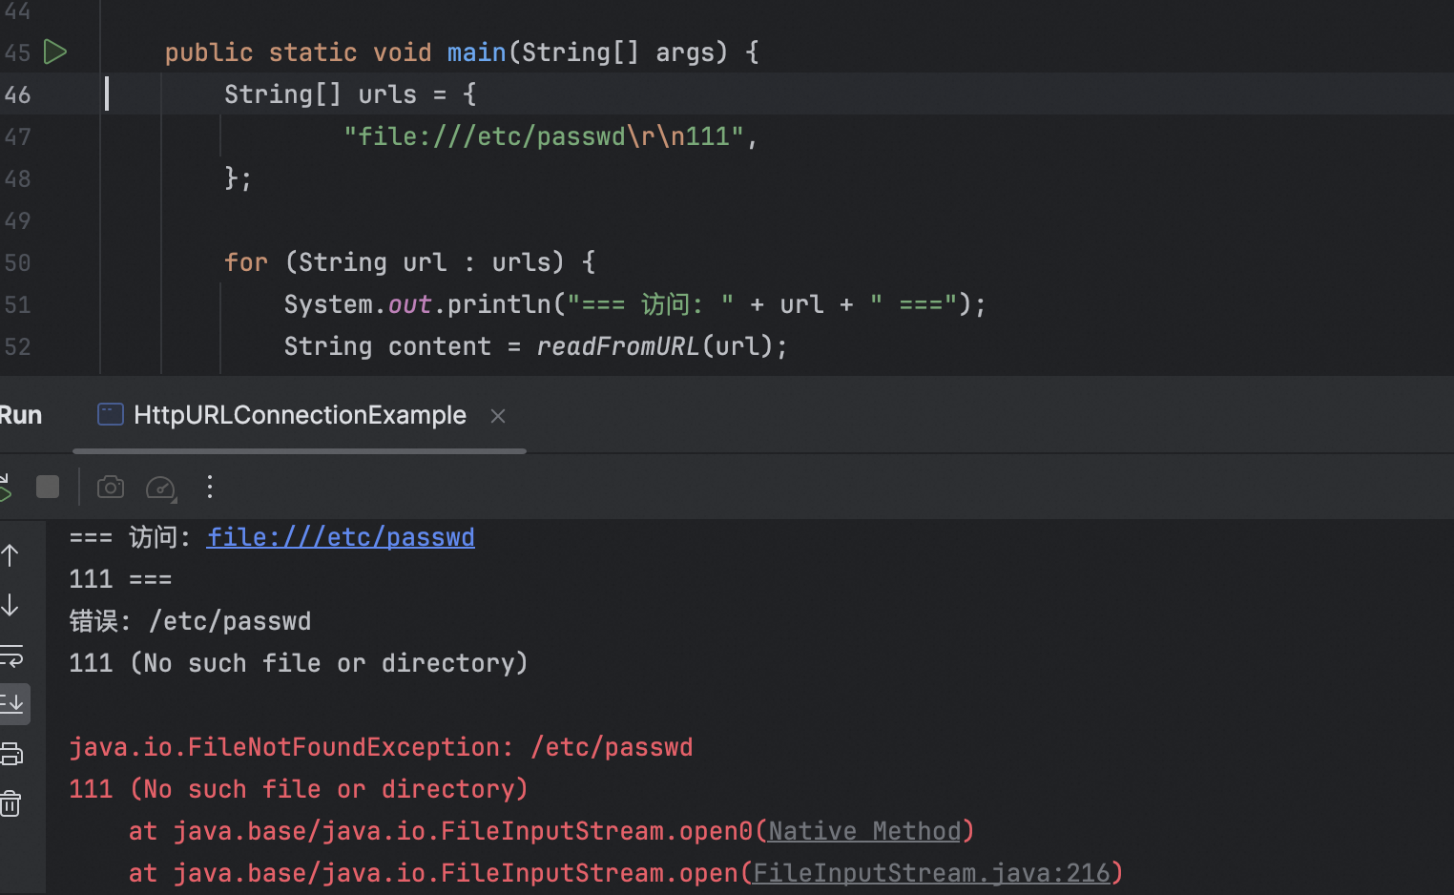Viewport: 1454px width, 895px height.
Task: Click the "file:///etc/passwd\r\n111" string literal
Action: tap(543, 136)
